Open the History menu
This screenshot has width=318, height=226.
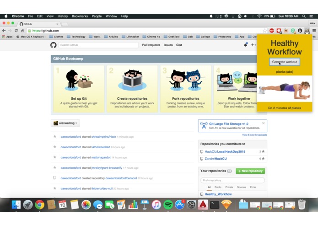(x=63, y=16)
